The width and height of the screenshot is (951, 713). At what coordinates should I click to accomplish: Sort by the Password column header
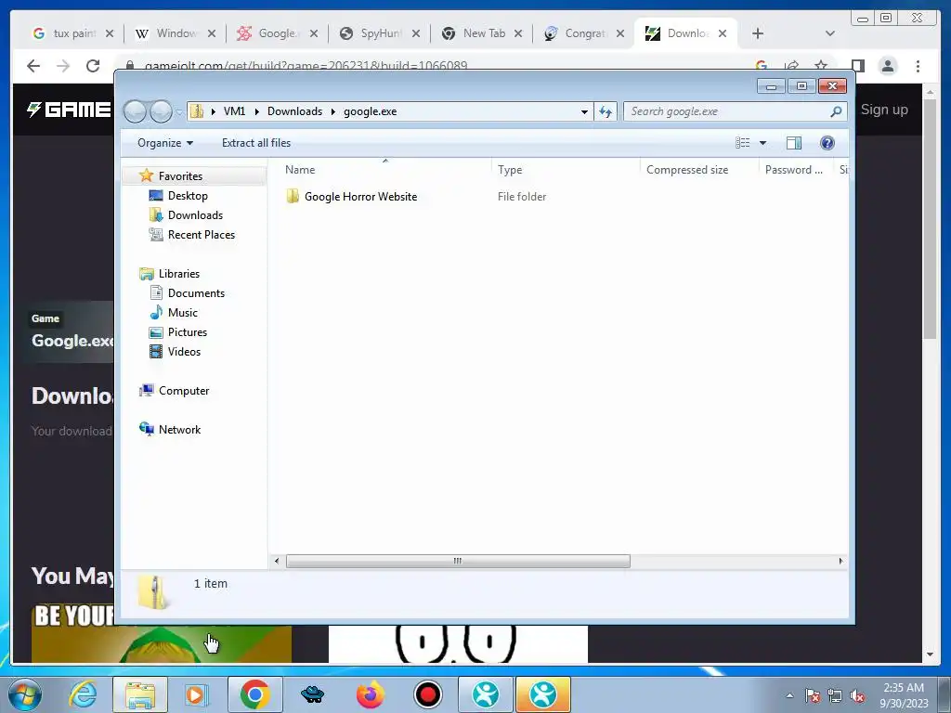tap(795, 170)
